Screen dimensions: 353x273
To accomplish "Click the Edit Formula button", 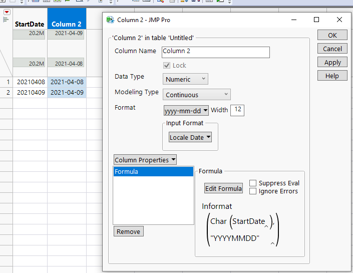I will (223, 188).
